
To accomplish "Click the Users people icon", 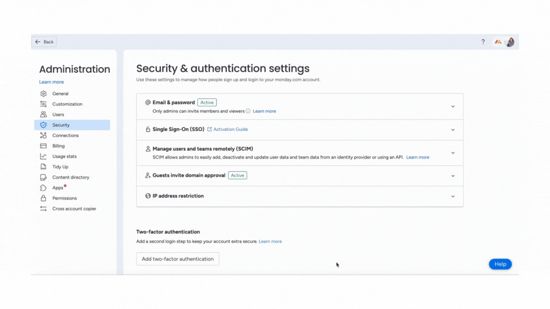I will coord(42,114).
